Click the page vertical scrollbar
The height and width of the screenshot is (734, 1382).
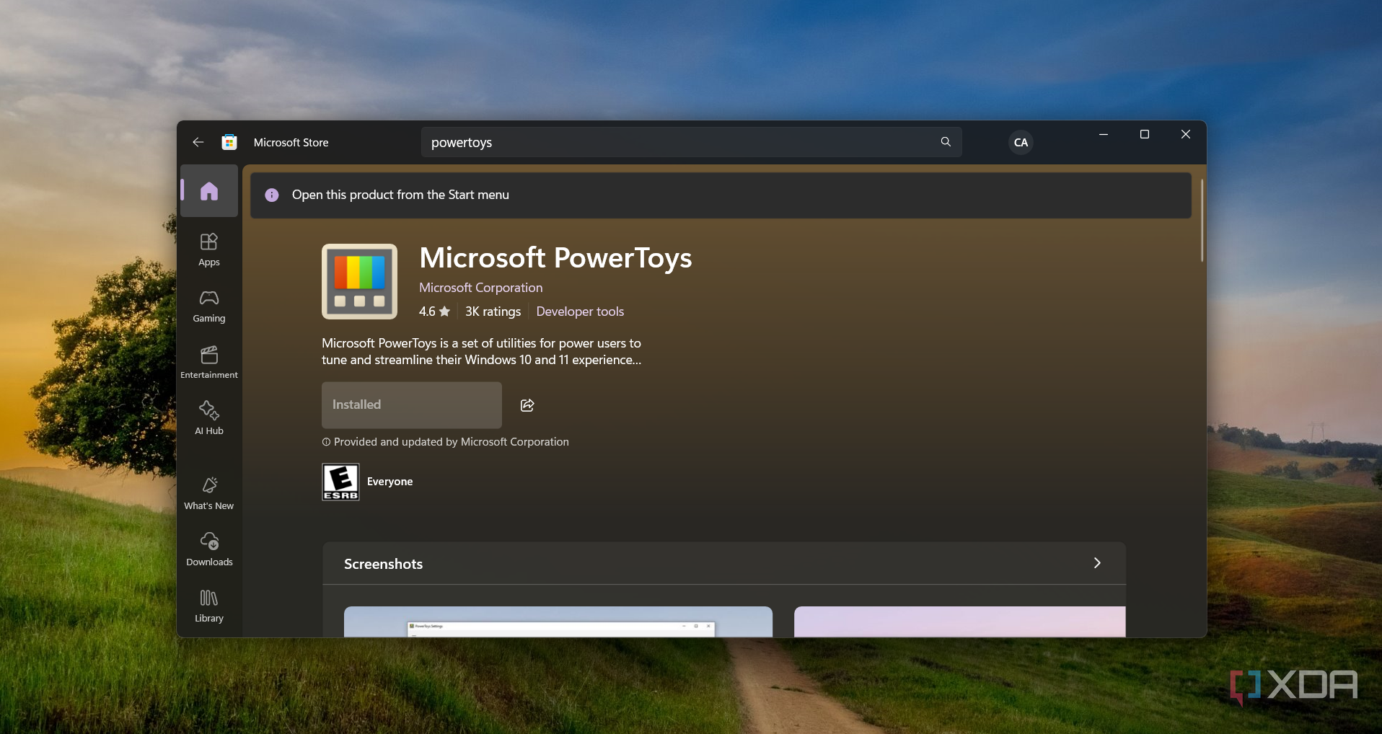point(1202,221)
